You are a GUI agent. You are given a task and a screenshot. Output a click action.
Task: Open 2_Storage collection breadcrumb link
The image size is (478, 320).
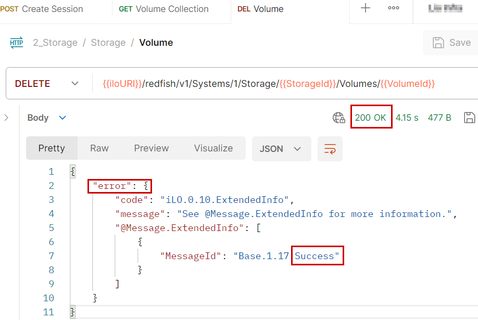[x=55, y=43]
